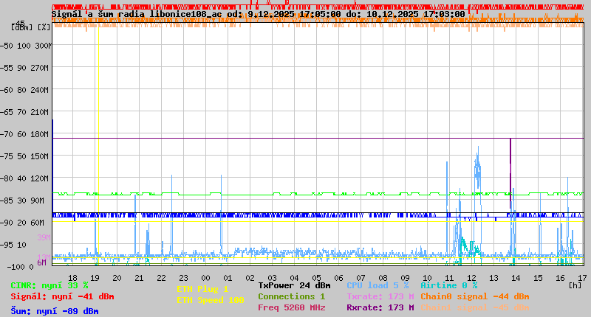Select hour '03' on the time axis
Viewport: 591px width, 317px height.
click(272, 278)
